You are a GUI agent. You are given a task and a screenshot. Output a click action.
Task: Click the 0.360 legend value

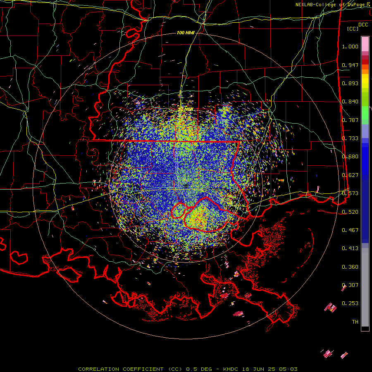[x=350, y=267]
